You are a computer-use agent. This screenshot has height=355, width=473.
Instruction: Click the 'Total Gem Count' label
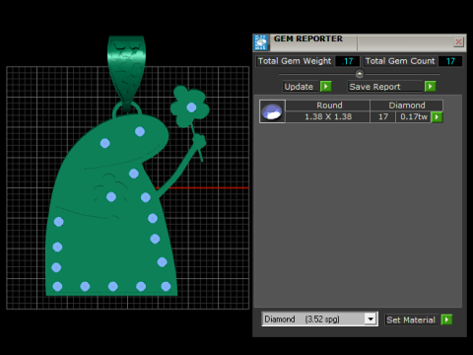400,61
